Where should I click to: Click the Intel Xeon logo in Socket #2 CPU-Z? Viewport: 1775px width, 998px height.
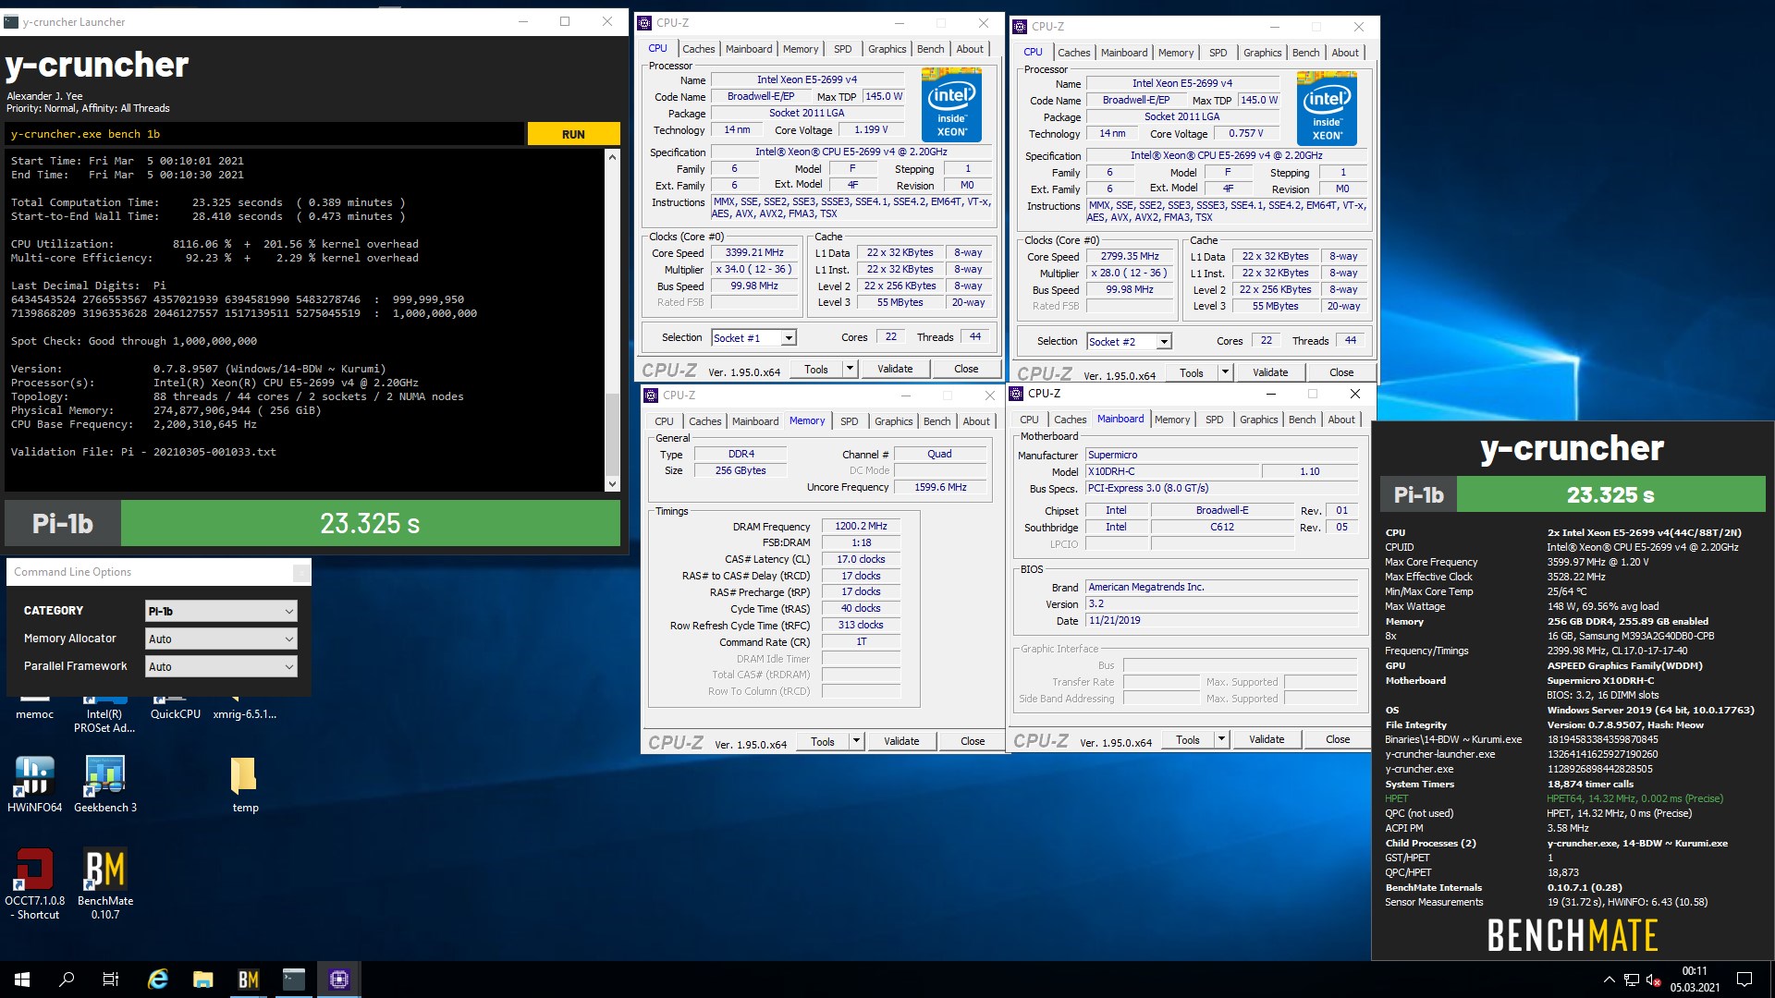(x=1327, y=108)
